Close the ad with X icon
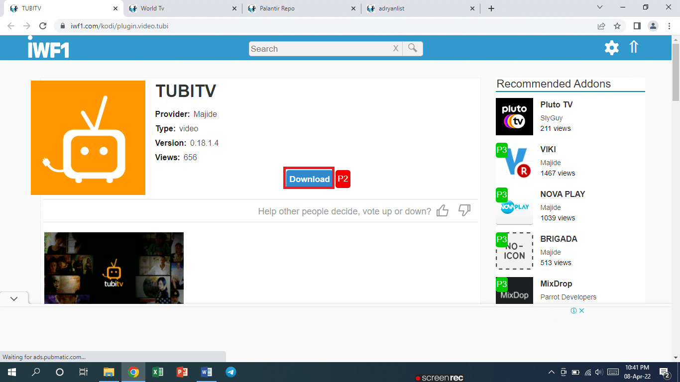Screen dimensions: 680x382 581,310
